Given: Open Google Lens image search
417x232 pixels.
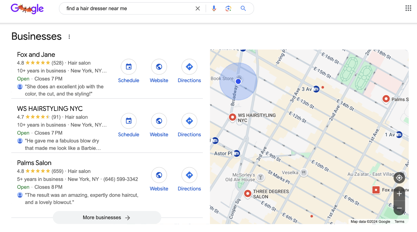Looking at the screenshot, I should 228,9.
